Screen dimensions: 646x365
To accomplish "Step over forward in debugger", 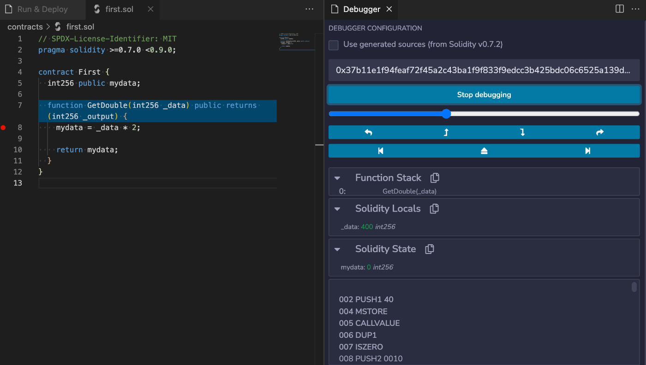I will [600, 132].
